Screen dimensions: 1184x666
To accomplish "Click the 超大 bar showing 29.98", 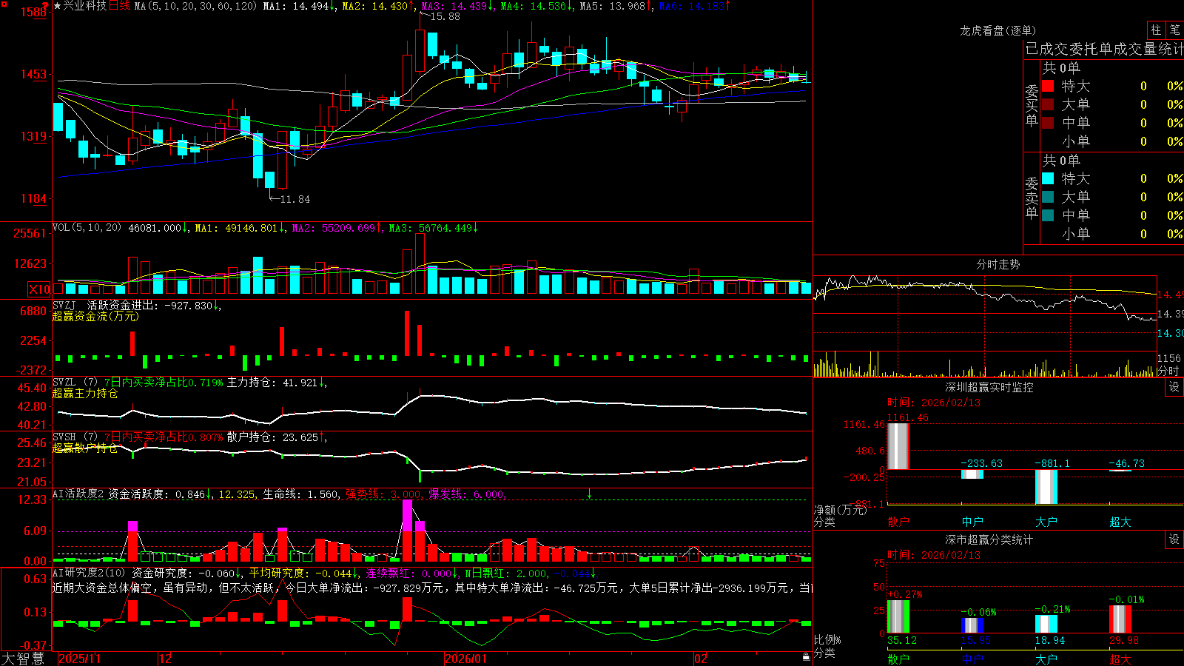I will (x=1120, y=619).
